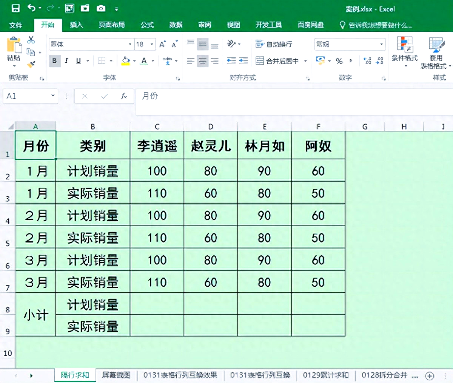The image size is (453, 383).
Task: Open the 审阅 ribbon tab
Action: pos(205,25)
